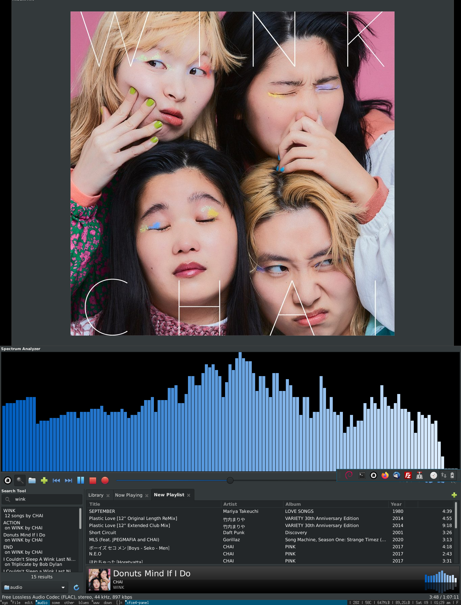Click the '3:48 / 1:07:11' time display
Image resolution: width=461 pixels, height=605 pixels.
click(444, 597)
